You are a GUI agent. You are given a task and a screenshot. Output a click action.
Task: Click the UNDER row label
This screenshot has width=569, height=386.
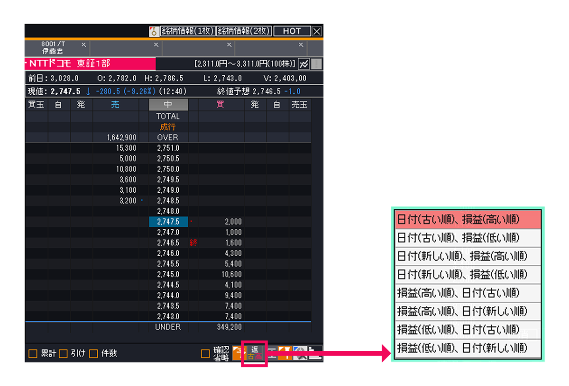[x=168, y=327]
